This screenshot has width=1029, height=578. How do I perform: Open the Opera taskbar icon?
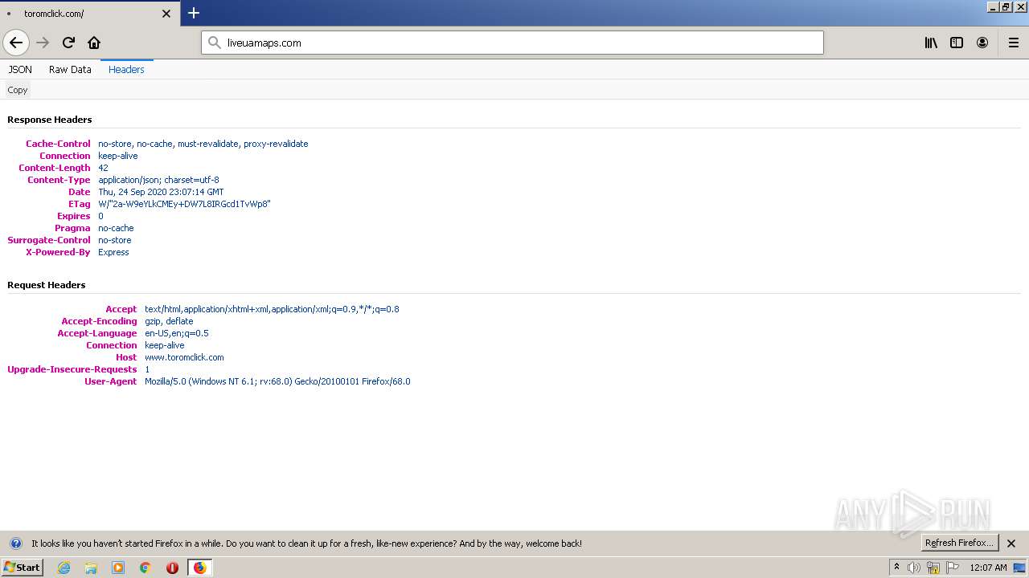pos(172,568)
